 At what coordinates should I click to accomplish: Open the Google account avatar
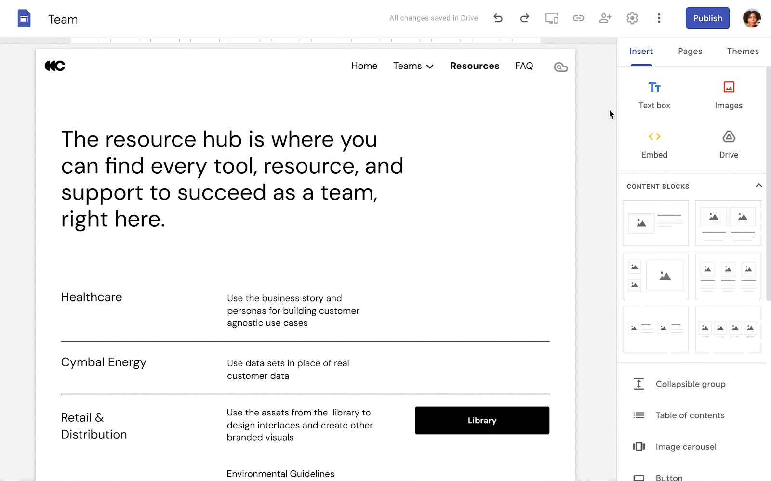tap(752, 18)
